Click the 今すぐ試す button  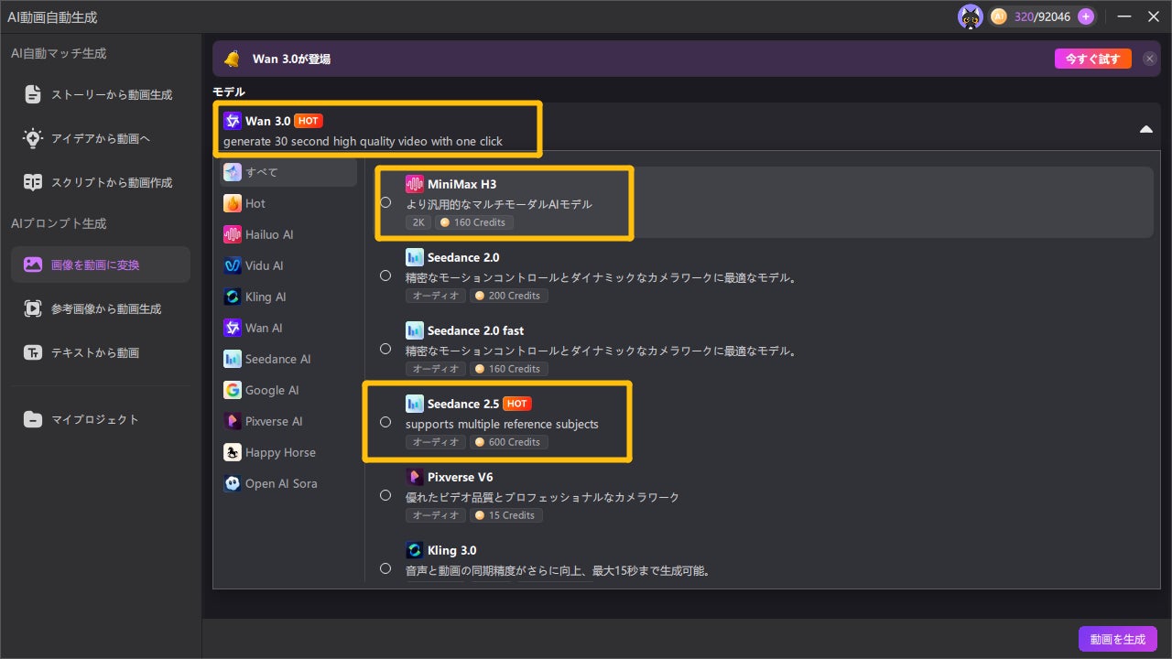(x=1093, y=59)
